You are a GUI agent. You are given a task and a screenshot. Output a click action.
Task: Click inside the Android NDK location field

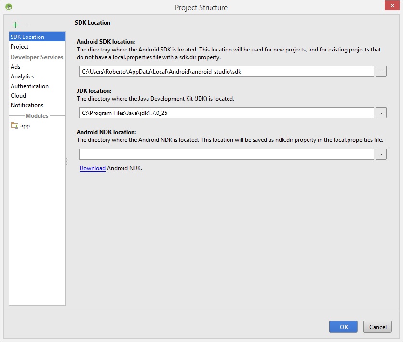point(227,154)
